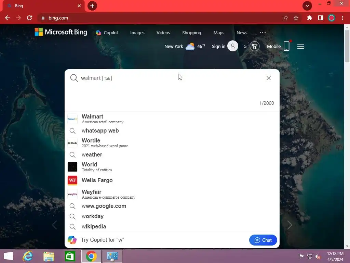Select the www.google.com suggestion

[x=172, y=206]
